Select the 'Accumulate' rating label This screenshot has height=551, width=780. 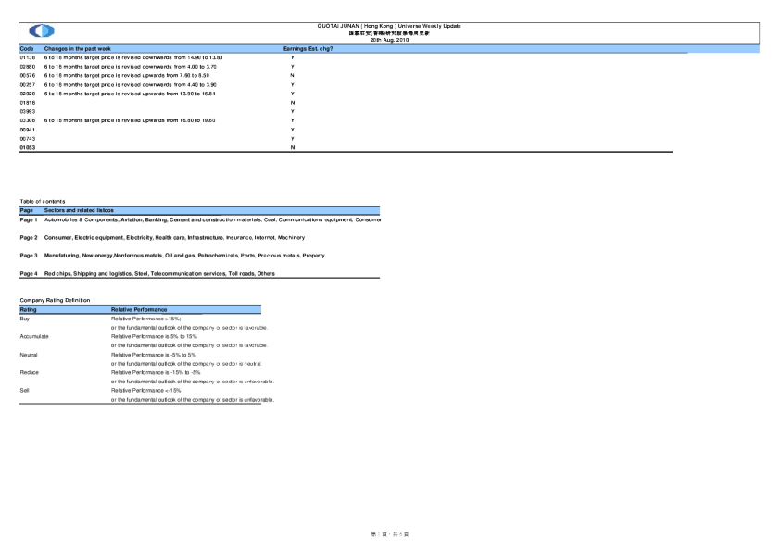point(34,336)
